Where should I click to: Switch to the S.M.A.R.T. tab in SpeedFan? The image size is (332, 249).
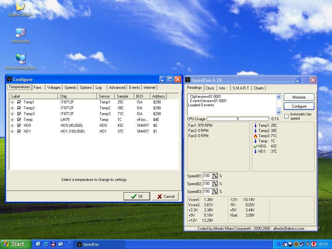click(241, 88)
